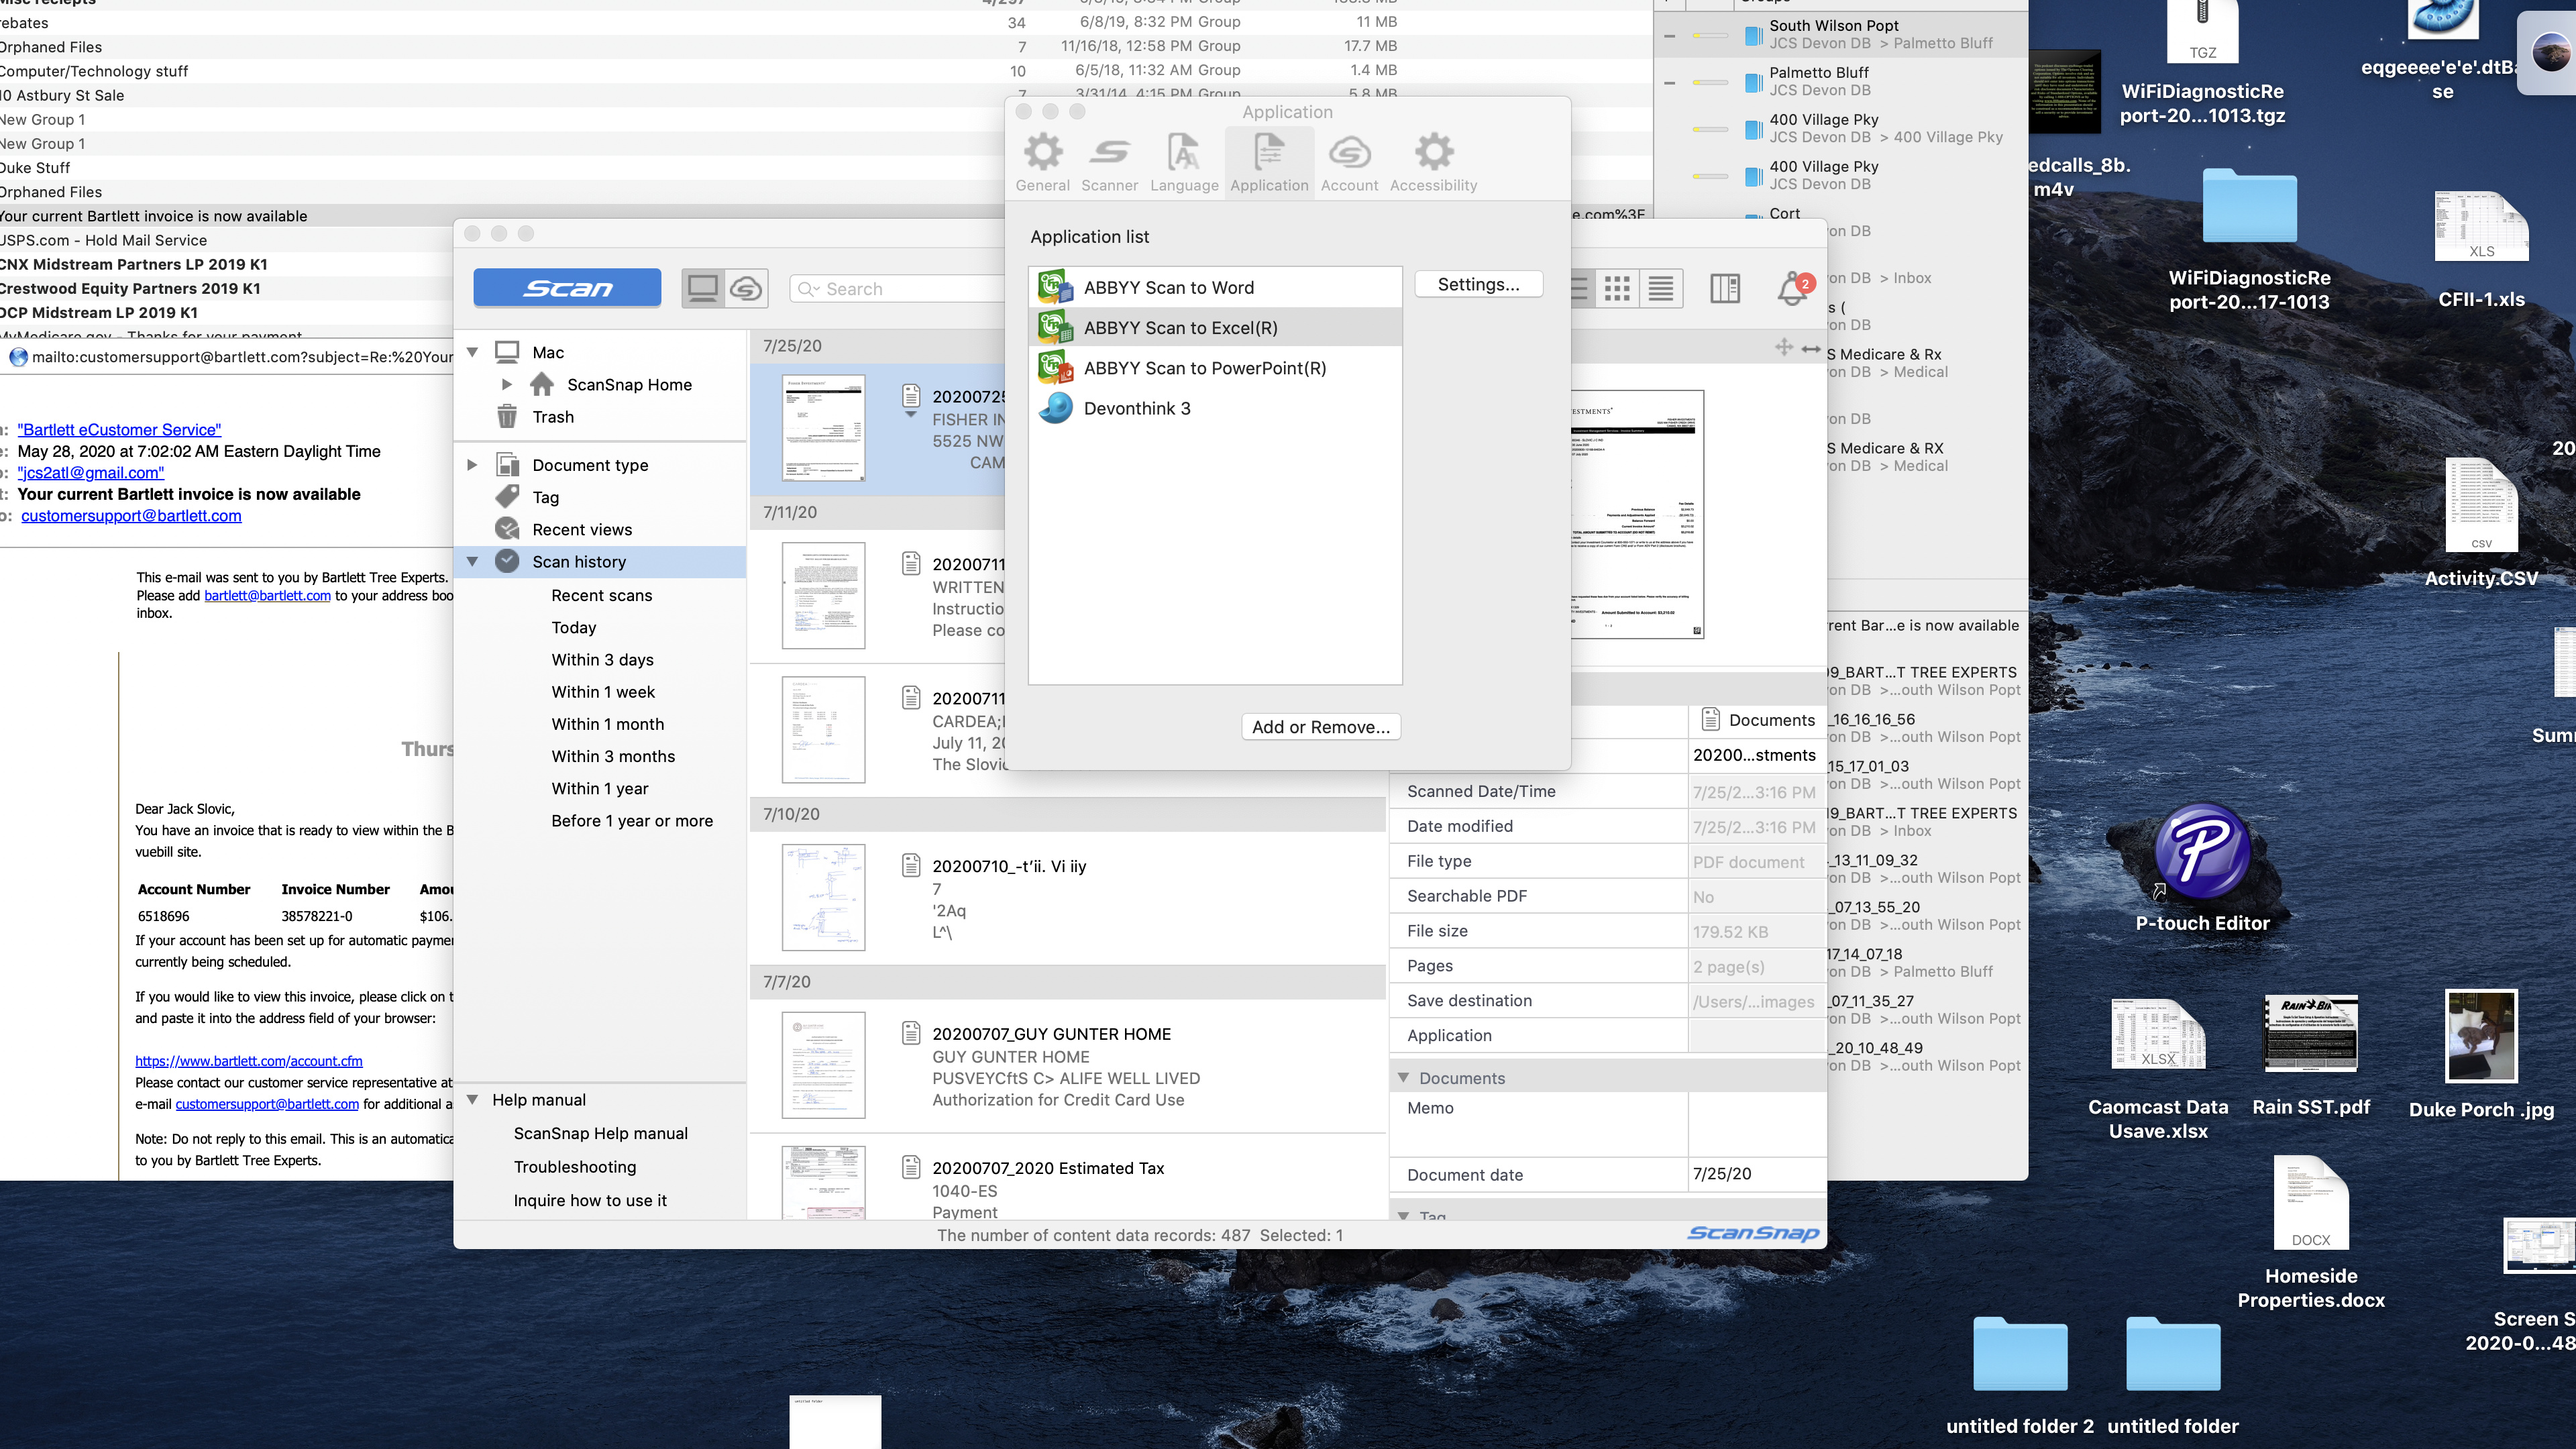Click relevance bar for South Wilson Popt row
This screenshot has height=1449, width=2576.
pyautogui.click(x=1710, y=35)
